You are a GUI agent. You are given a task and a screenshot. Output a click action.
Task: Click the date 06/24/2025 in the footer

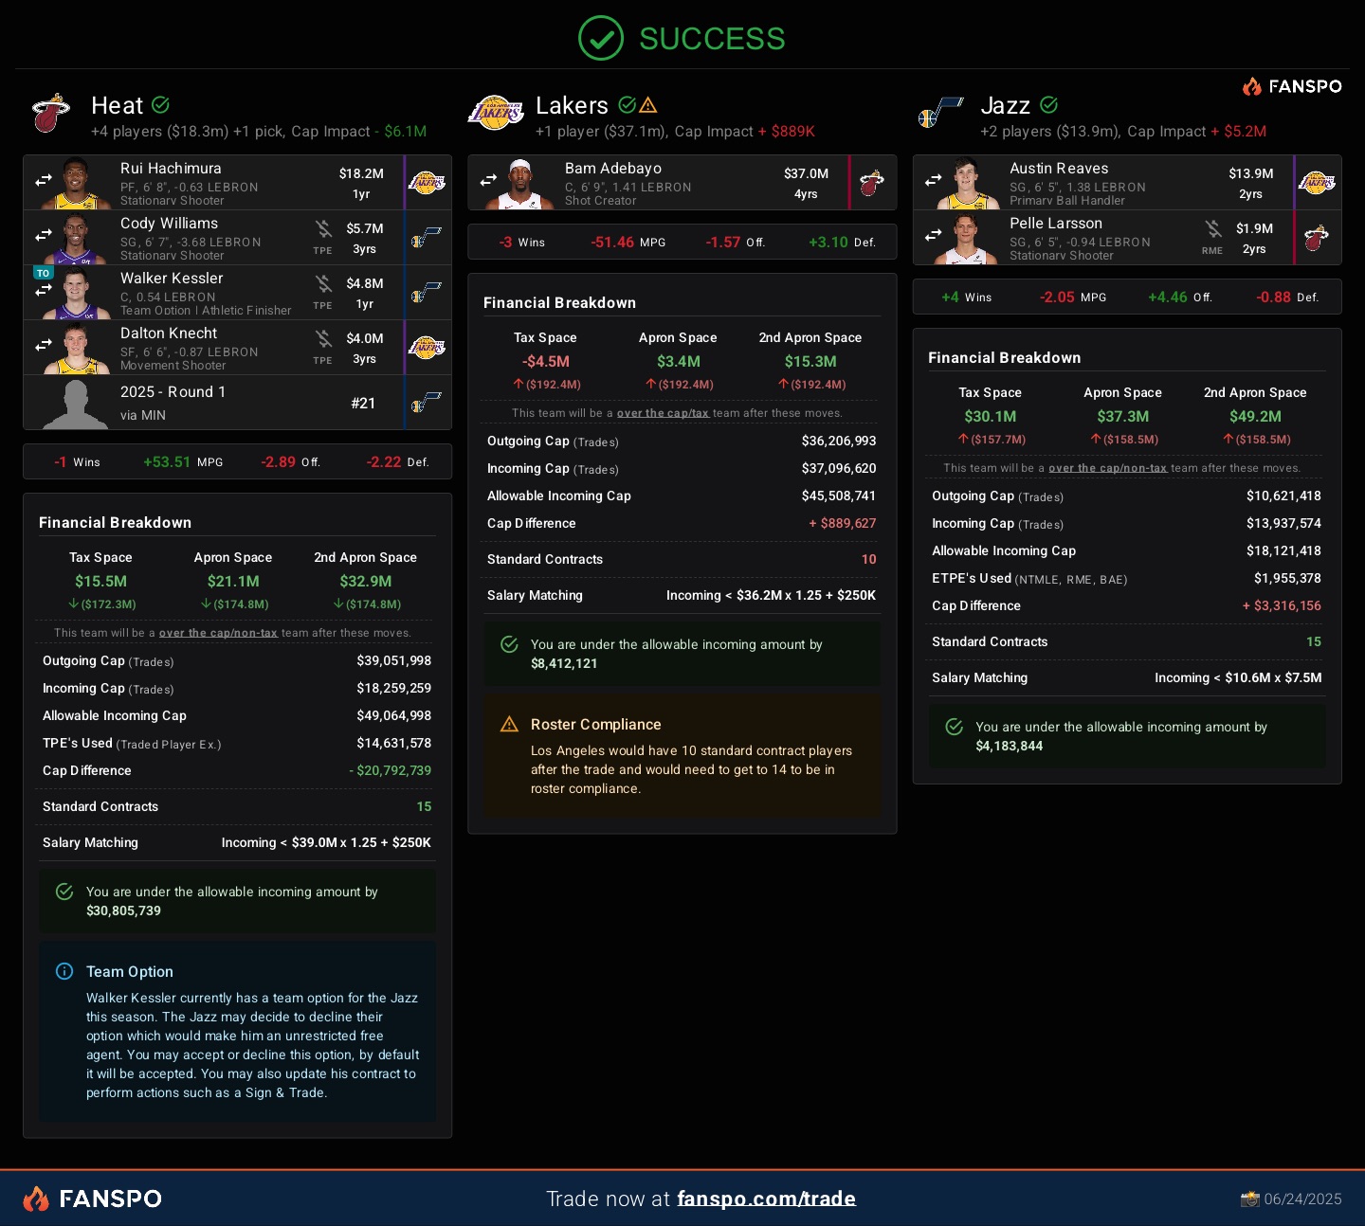coord(1302,1199)
